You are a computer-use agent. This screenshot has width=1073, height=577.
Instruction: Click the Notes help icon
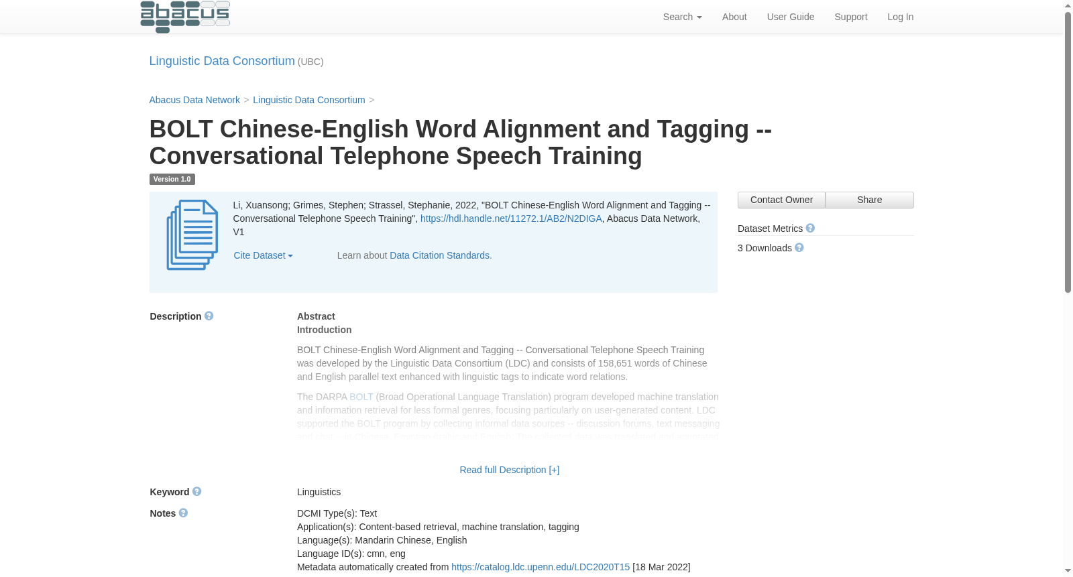pyautogui.click(x=183, y=513)
